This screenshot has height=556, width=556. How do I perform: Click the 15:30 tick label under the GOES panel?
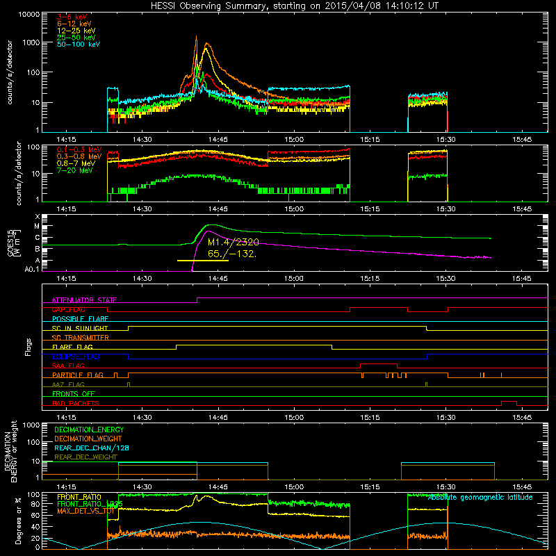[x=445, y=279]
